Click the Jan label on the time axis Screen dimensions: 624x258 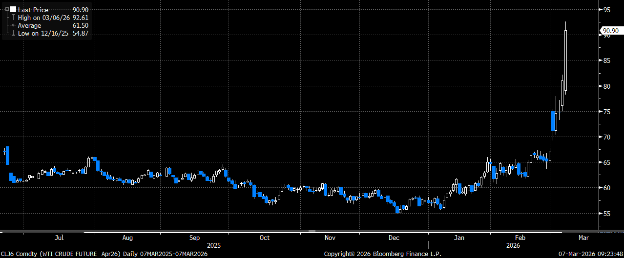point(459,238)
